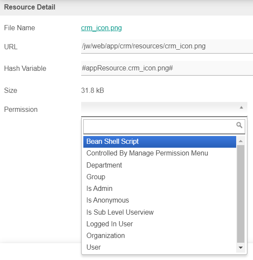253x260 pixels.
Task: Select the Department permission option
Action: click(x=160, y=165)
